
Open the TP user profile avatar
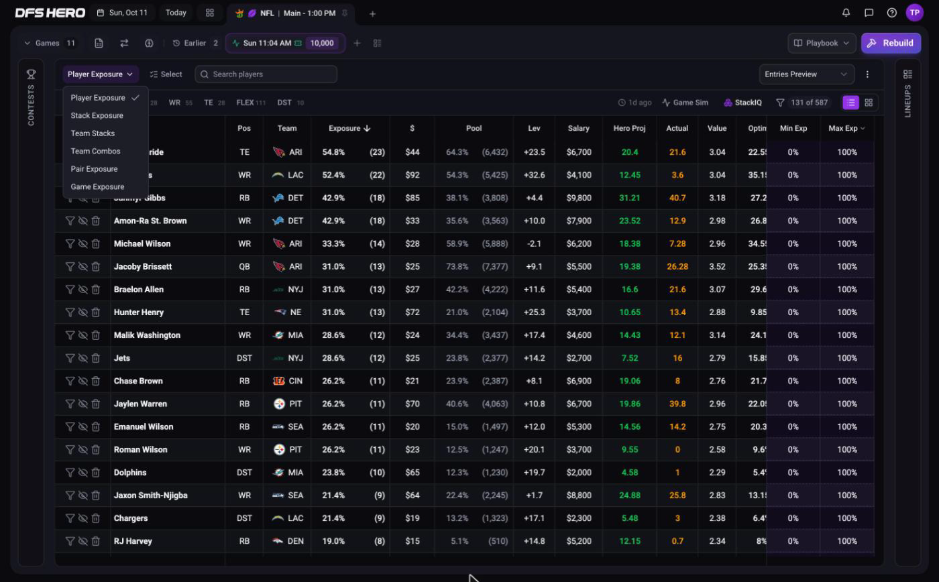[x=914, y=13]
